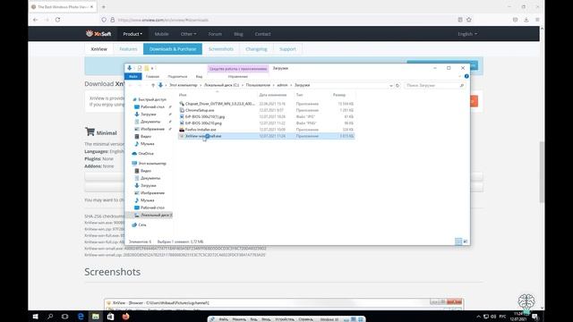573x322 pixels.
Task: Open Microsoft Store from taskbar
Action: (x=110, y=317)
